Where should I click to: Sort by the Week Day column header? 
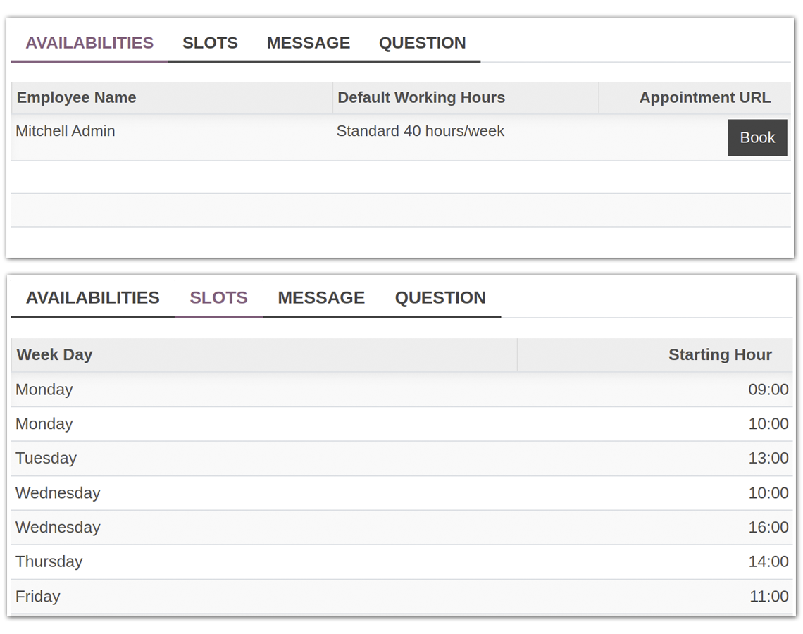[x=55, y=355]
